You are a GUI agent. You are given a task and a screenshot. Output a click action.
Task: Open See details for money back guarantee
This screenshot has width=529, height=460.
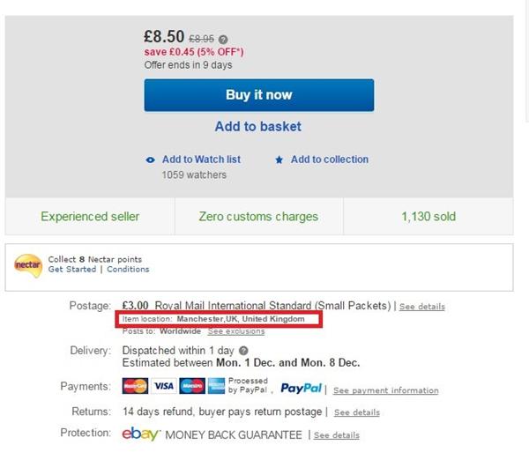[x=336, y=435]
